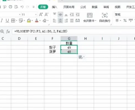Open the 审阅 ribbon tab
This screenshot has width=135, height=110.
[x=106, y=7]
